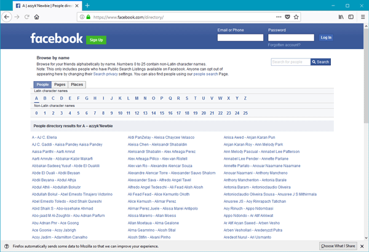Open Aoy Rinuch - Appo Ndombasi range
This screenshot has width=369, height=252.
pyautogui.click(x=248, y=208)
